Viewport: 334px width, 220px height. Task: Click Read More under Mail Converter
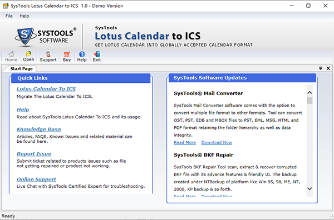pos(185,143)
